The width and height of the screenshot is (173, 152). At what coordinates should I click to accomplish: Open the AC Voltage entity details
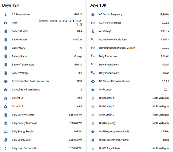(x=130, y=31)
